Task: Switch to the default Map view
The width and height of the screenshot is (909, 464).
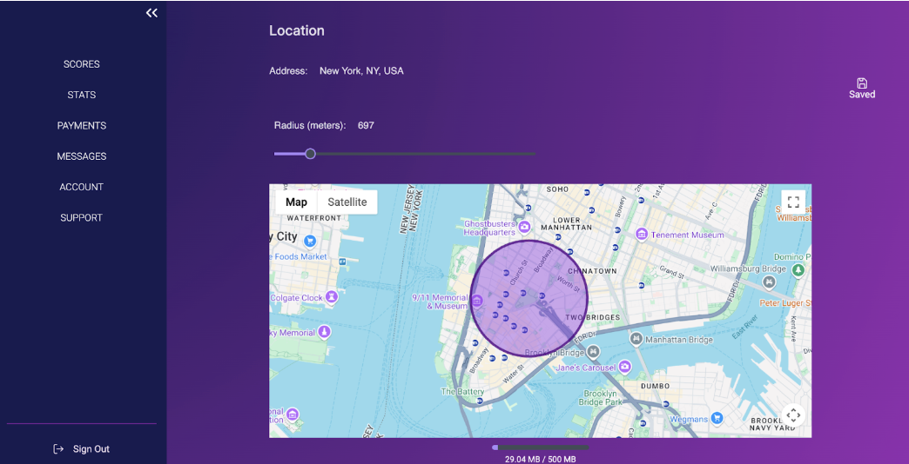Action: (x=296, y=202)
